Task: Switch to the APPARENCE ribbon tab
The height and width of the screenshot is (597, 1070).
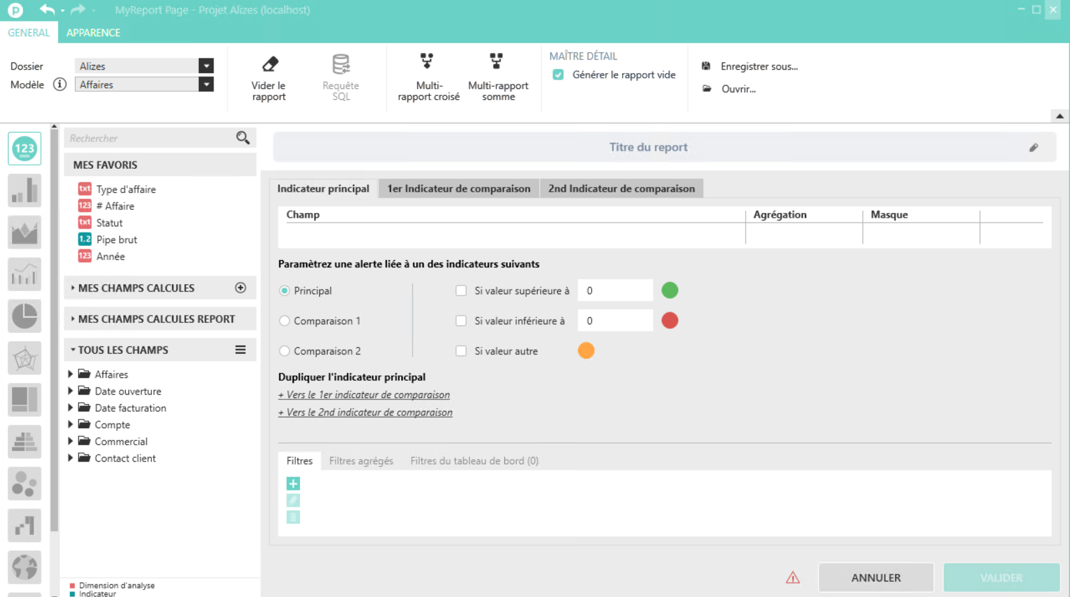Action: [x=93, y=33]
